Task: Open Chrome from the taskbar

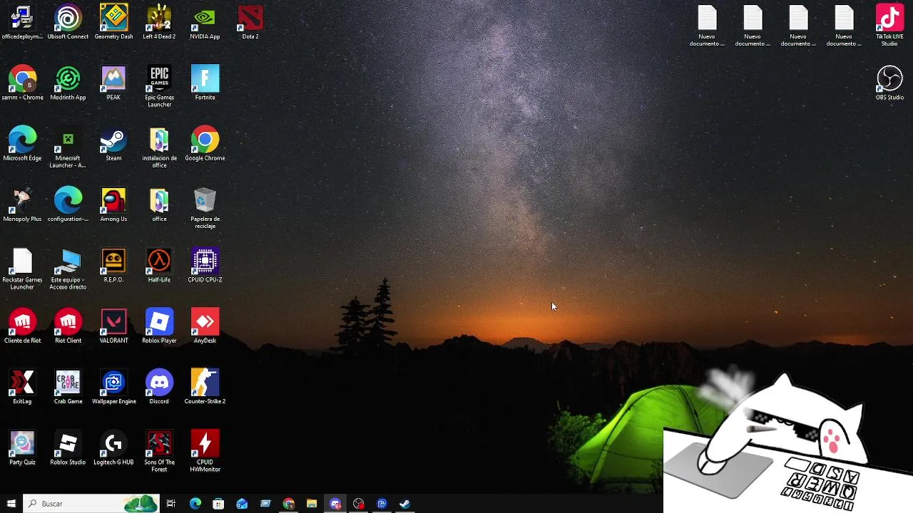Action: (288, 504)
